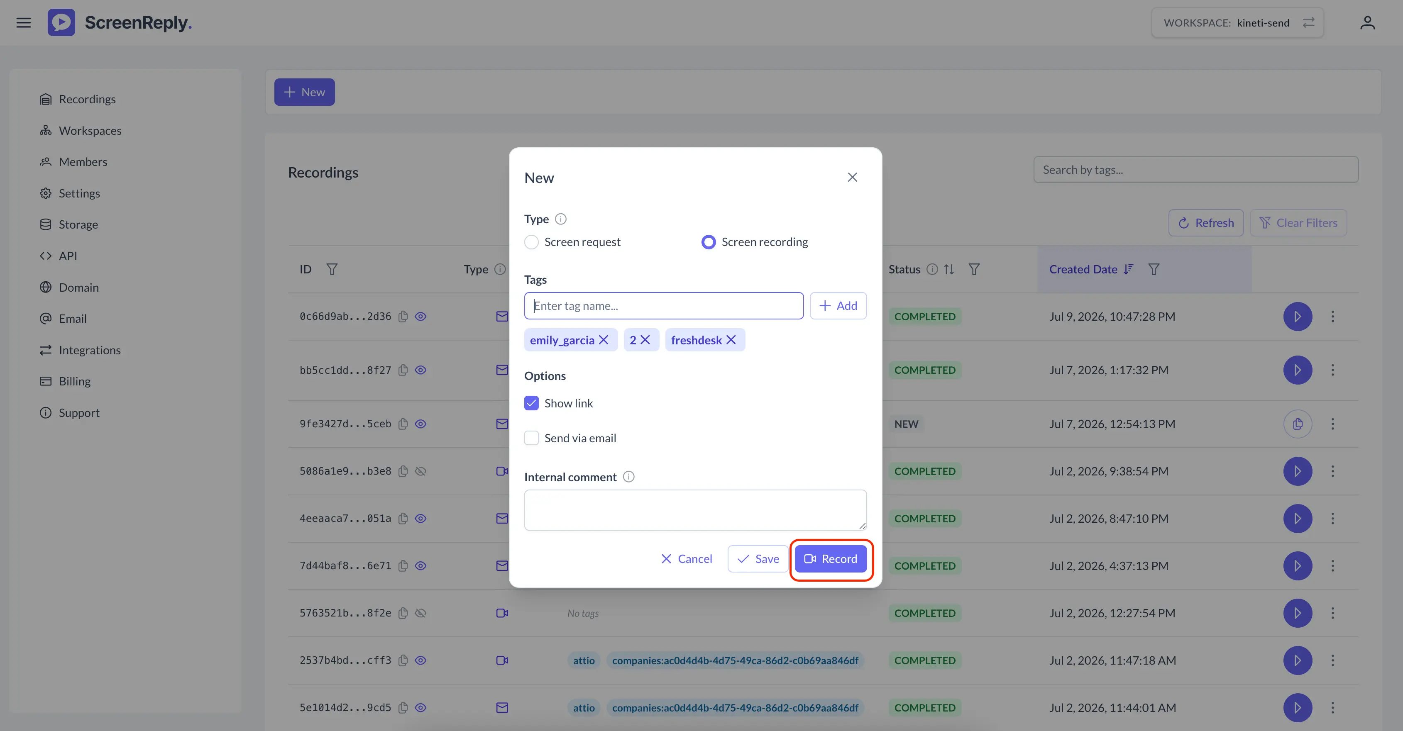The width and height of the screenshot is (1403, 731).
Task: Toggle hidden eye for 5086a1e9...b3e8
Action: click(420, 471)
